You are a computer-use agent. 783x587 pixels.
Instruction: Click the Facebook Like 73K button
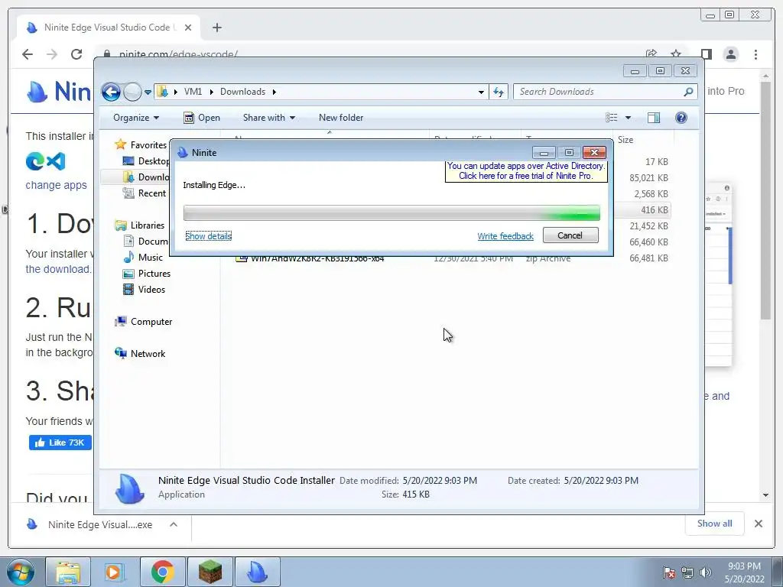(60, 443)
